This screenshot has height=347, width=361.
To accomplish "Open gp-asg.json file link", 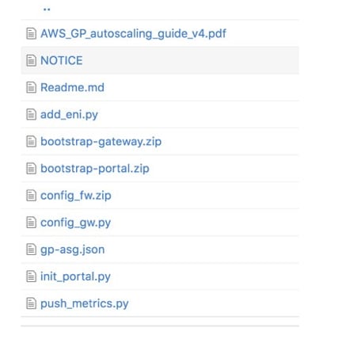I will (x=73, y=250).
